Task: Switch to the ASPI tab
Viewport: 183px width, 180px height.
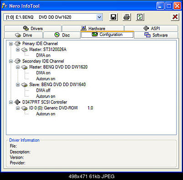Action: [x=151, y=28]
